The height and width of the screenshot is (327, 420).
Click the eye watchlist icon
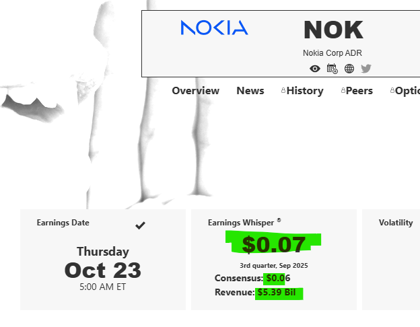click(x=315, y=69)
